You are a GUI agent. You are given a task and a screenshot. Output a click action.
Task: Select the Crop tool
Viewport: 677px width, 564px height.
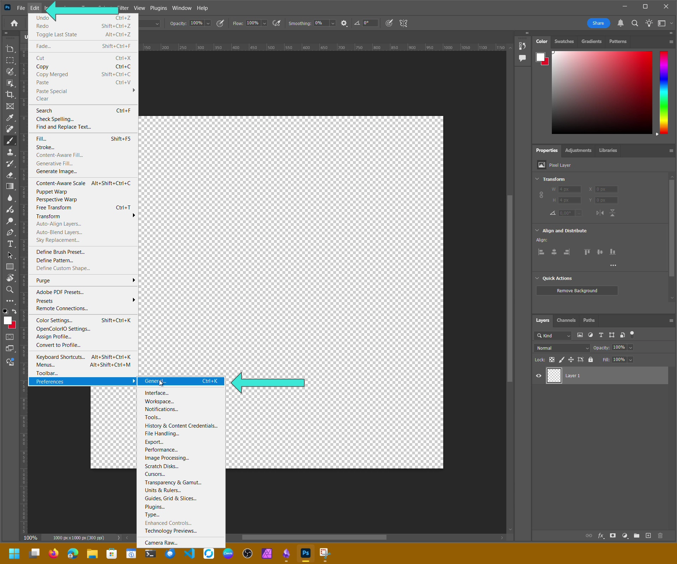(x=10, y=94)
